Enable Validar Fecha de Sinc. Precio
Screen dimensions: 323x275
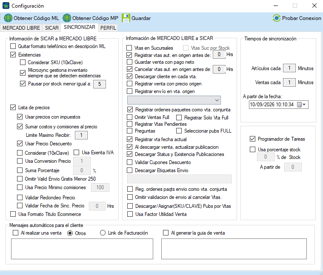(x=20, y=205)
